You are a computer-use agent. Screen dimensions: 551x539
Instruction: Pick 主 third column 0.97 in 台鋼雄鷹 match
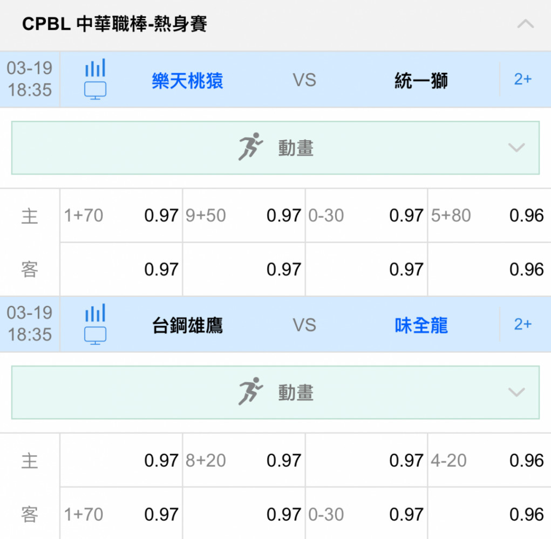[366, 460]
